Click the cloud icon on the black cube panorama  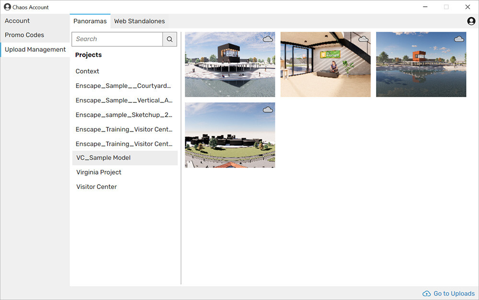[x=268, y=39]
